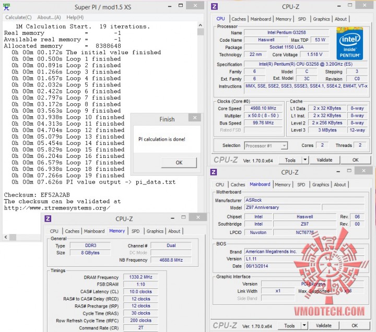Screen dimensions: 376x332
Task: Click the Core Speed 4988.10 MHz value
Action: pyautogui.click(x=263, y=108)
